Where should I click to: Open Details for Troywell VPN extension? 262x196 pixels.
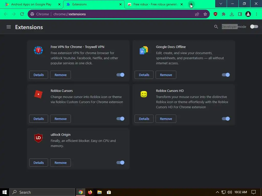click(x=39, y=75)
